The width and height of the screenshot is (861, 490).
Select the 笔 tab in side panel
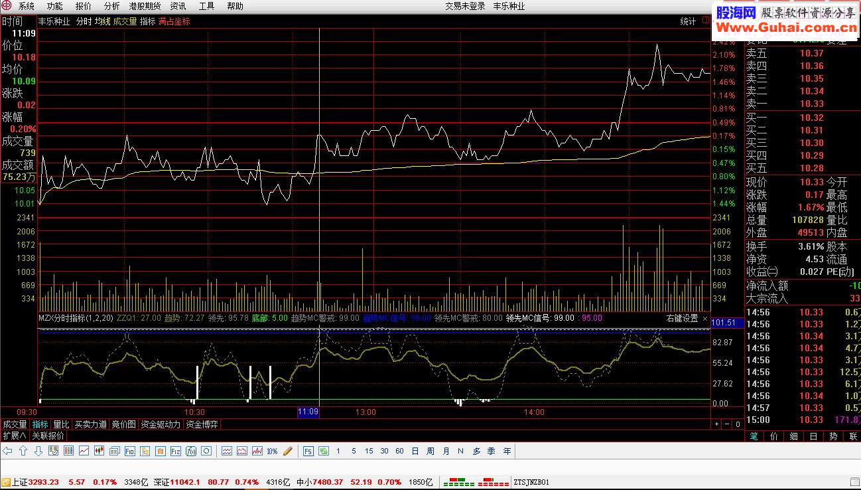(x=754, y=436)
